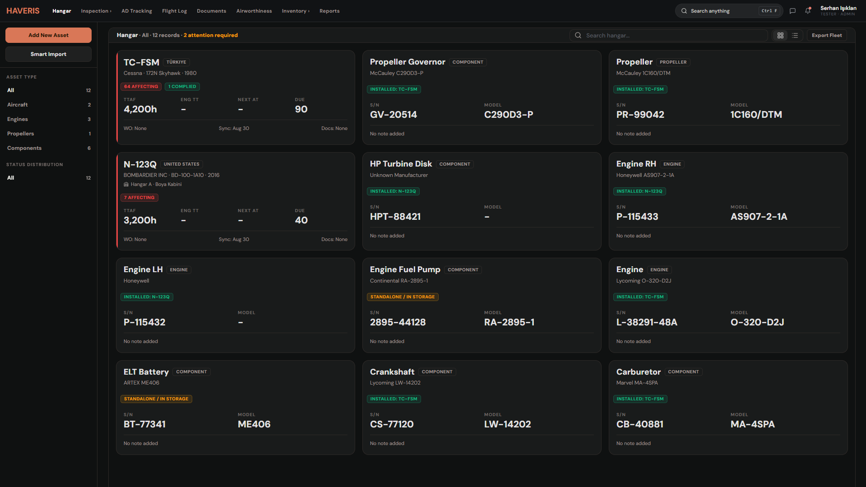866x487 pixels.
Task: Click the 1 COMPLIED badge
Action: click(182, 87)
